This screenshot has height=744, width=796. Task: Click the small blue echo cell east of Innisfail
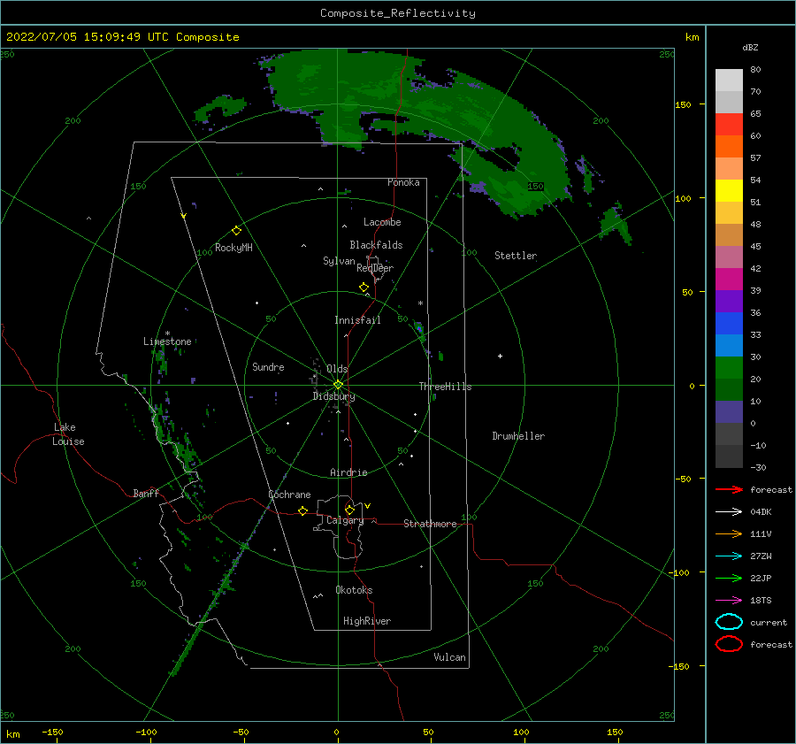(x=419, y=328)
